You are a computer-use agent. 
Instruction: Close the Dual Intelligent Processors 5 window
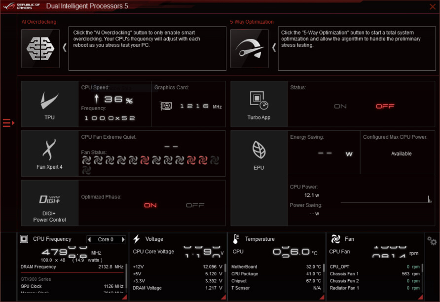pyautogui.click(x=433, y=6)
